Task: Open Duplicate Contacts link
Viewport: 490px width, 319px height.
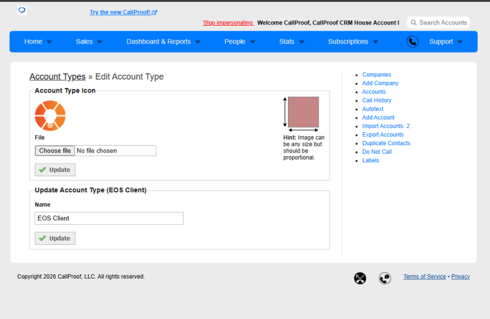Action: [386, 143]
